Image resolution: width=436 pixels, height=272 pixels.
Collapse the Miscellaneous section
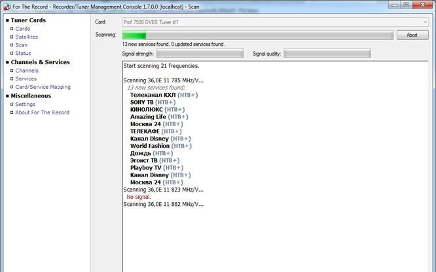(7, 95)
